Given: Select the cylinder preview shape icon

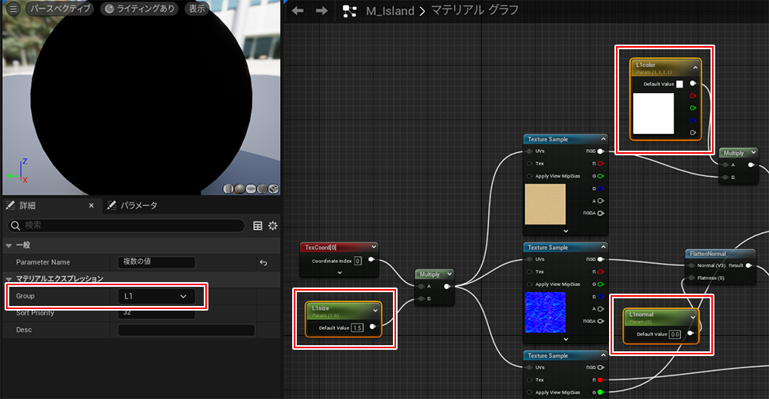Looking at the screenshot, I should tap(229, 189).
